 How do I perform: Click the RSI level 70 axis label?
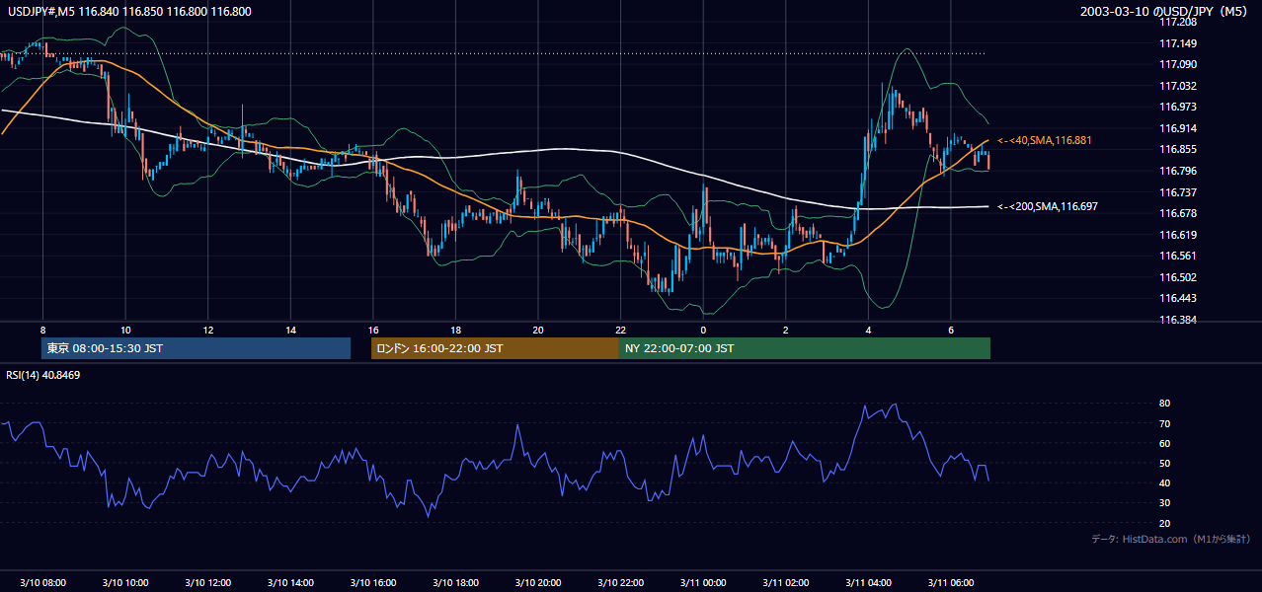pos(1164,423)
